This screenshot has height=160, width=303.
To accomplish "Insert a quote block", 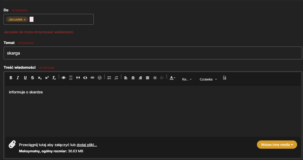I will click(x=78, y=78).
